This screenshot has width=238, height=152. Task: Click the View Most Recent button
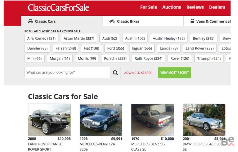point(174,73)
